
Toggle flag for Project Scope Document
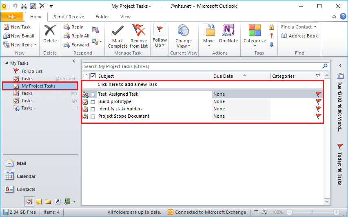pyautogui.click(x=319, y=116)
